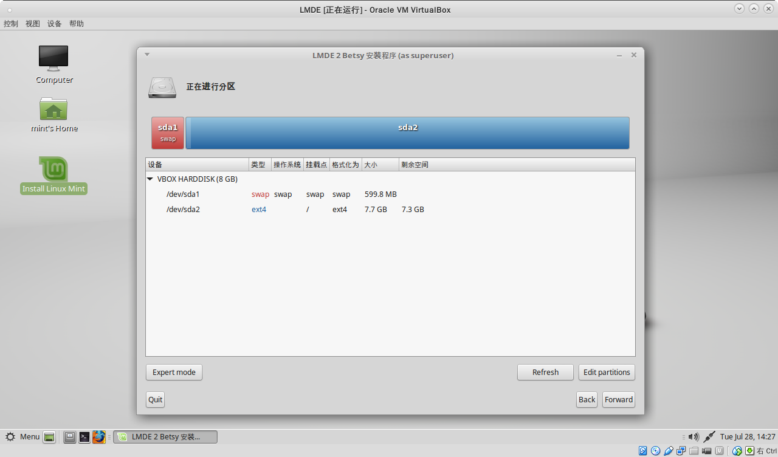The image size is (778, 457).
Task: Click the VirtualBox hard disk activity icon
Action: (x=642, y=450)
